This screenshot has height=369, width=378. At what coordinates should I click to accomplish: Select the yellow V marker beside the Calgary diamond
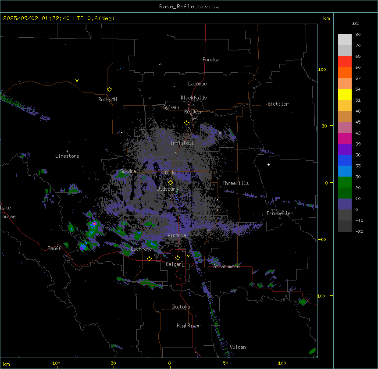[x=188, y=256]
